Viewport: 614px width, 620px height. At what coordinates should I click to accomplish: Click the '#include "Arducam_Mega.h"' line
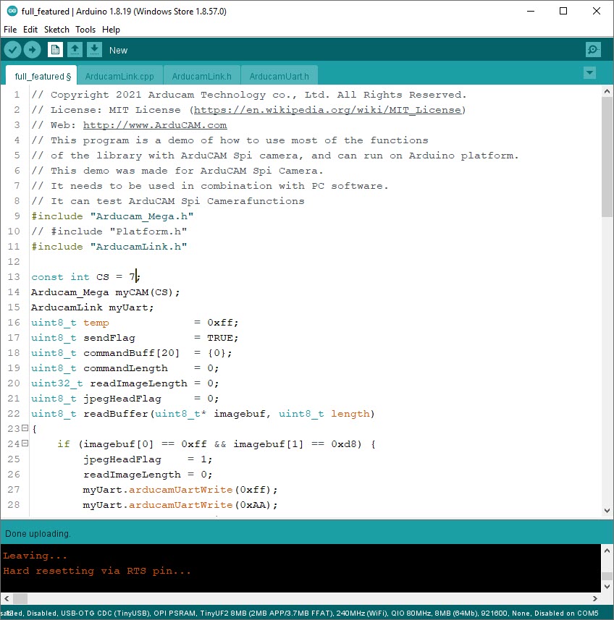(112, 216)
